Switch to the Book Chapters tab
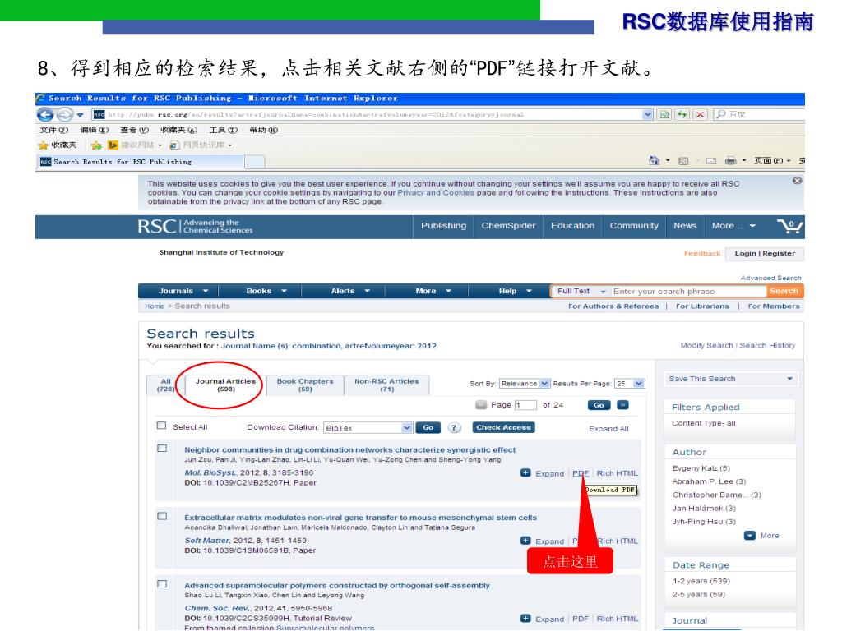 (305, 385)
